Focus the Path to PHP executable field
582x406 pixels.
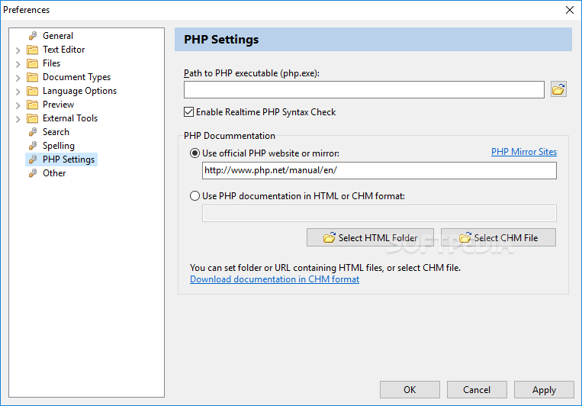click(364, 89)
